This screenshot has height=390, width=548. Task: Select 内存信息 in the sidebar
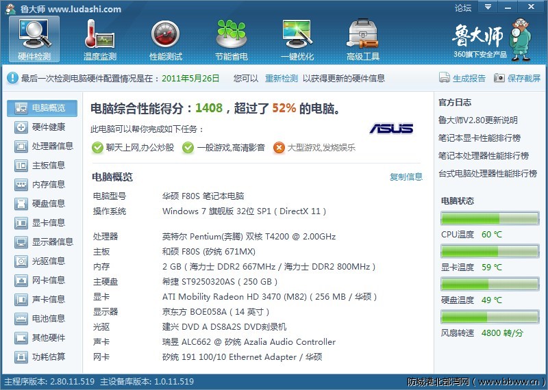coord(42,185)
